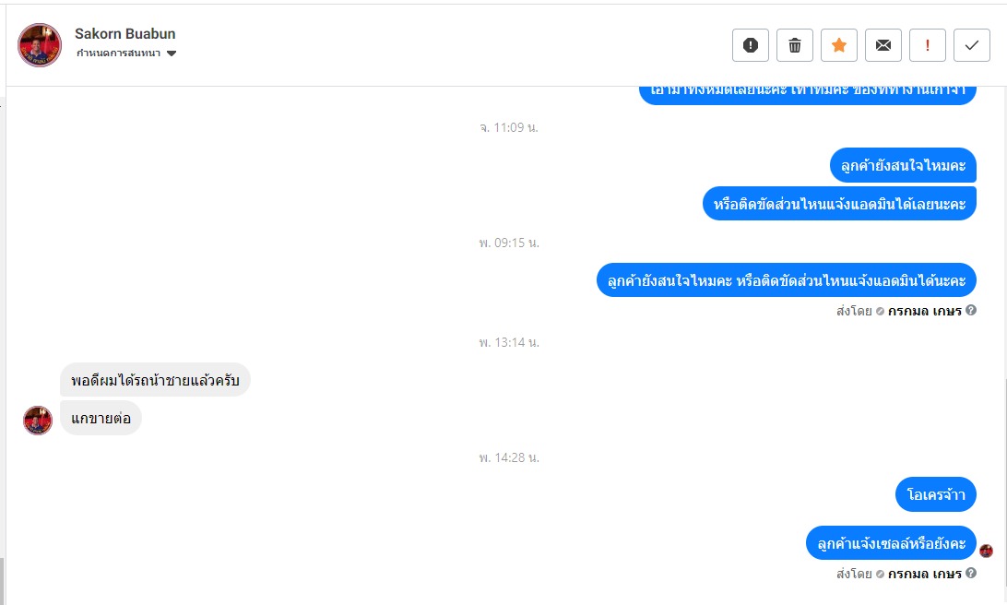Click the Sakorn Buabun contact name
Image resolution: width=1007 pixels, height=605 pixels.
125,34
